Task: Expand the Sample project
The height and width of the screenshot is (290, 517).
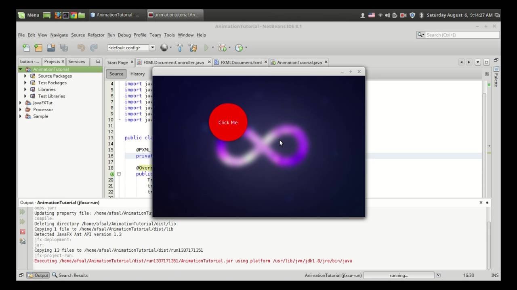Action: click(x=21, y=116)
